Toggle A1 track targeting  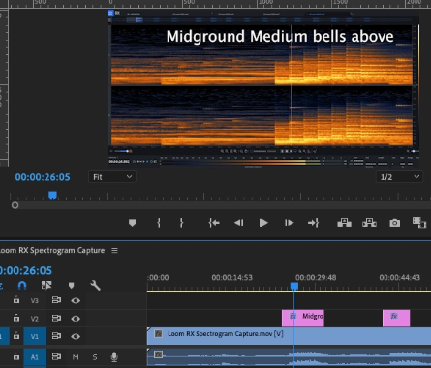(x=35, y=357)
